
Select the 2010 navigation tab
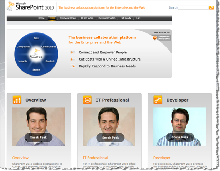[x=52, y=18]
